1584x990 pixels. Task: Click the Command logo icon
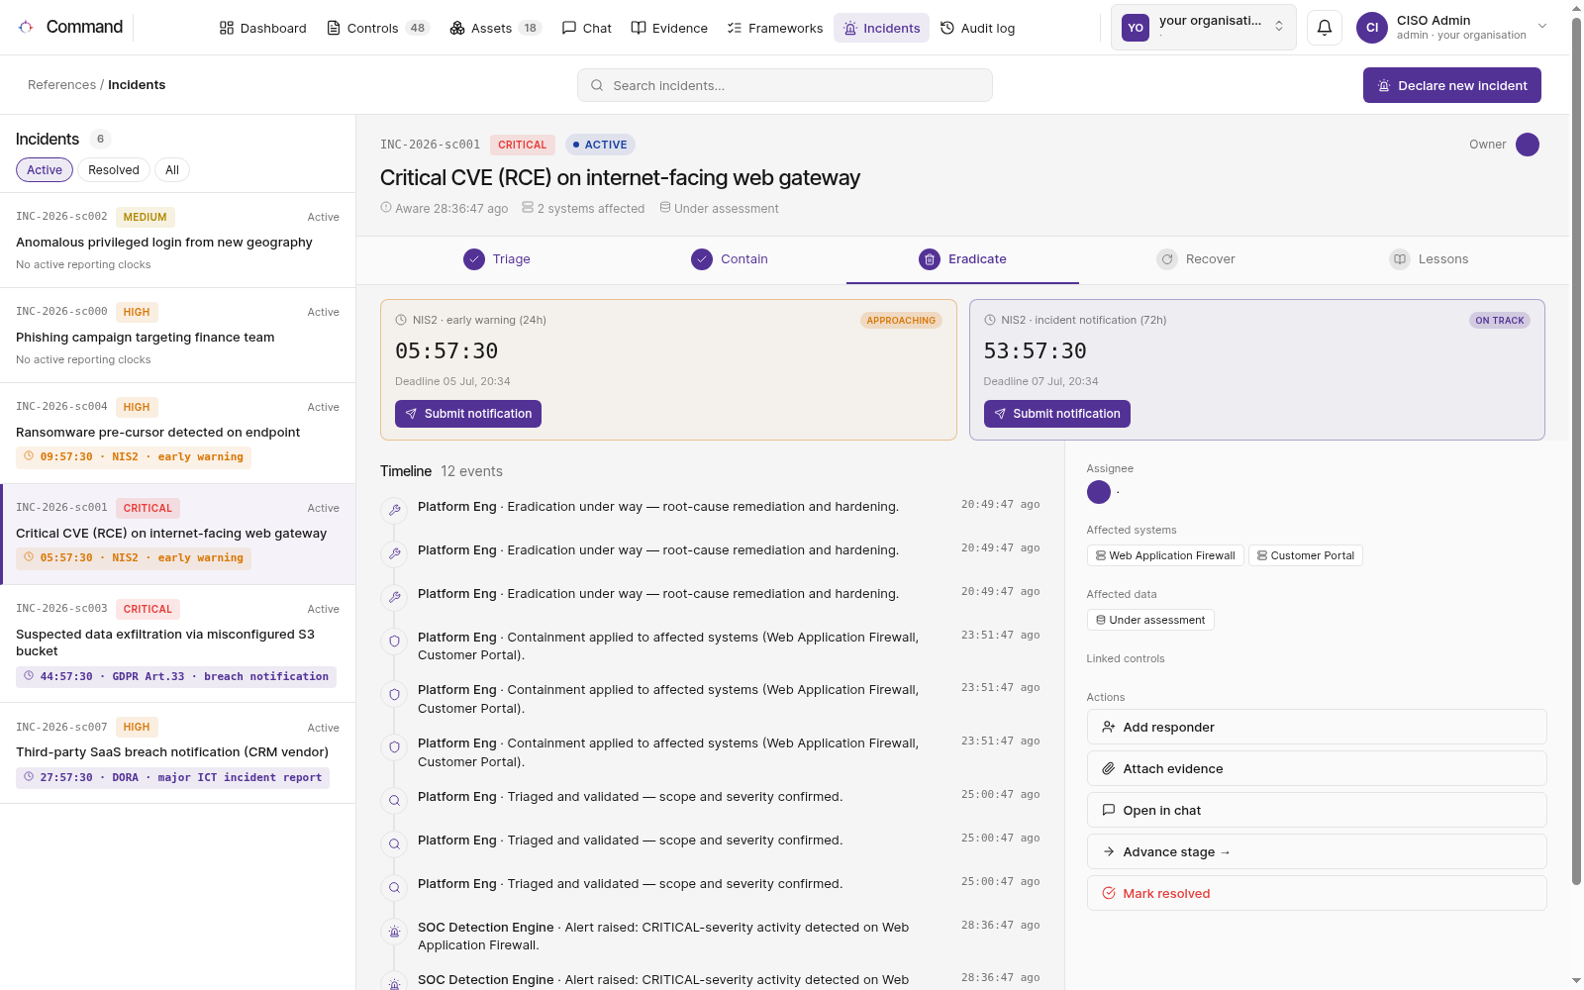click(26, 27)
